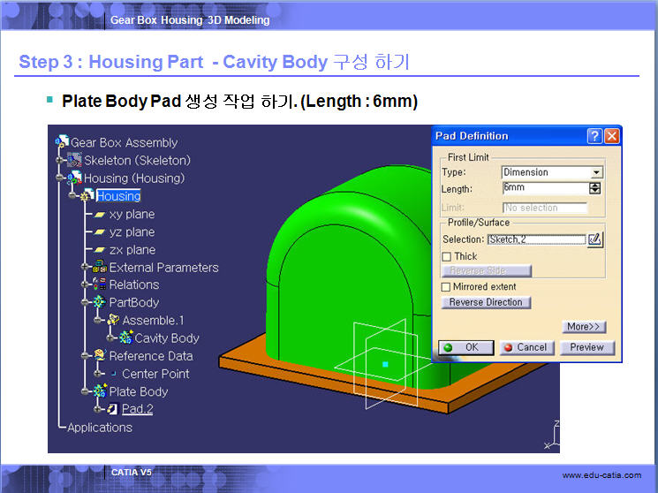Image resolution: width=658 pixels, height=493 pixels.
Task: Toggle the Mirrored extent checkbox
Action: pos(446,287)
